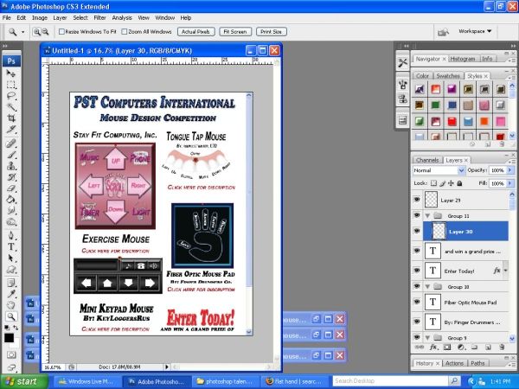Image resolution: width=519 pixels, height=389 pixels.
Task: Select the Zoom tool in the toolbox
Action: click(11, 316)
